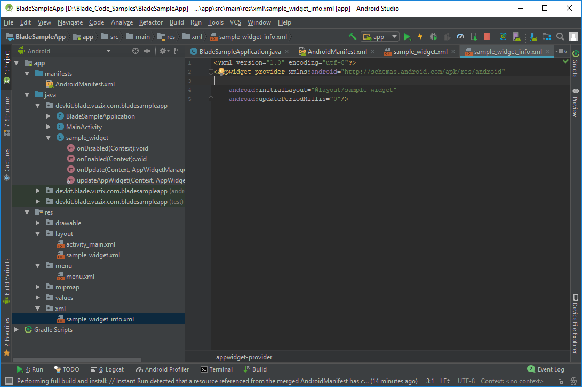
Task: Open the Android Profiler gauge icon in toolbar
Action: 460,36
